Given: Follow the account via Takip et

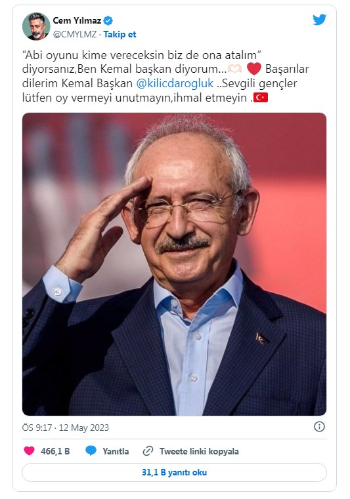Looking at the screenshot, I should 120,34.
